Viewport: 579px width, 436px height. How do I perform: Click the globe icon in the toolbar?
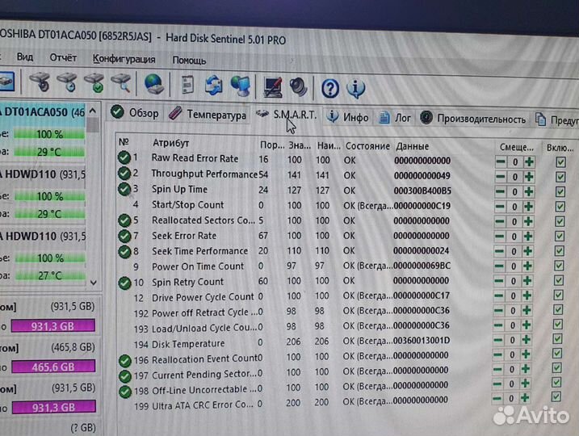coord(153,83)
